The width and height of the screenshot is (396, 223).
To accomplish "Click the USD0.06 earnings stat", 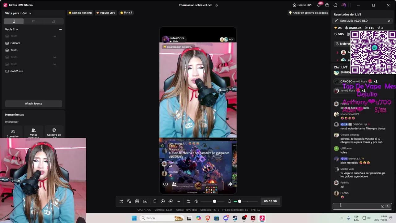I will (x=353, y=28).
